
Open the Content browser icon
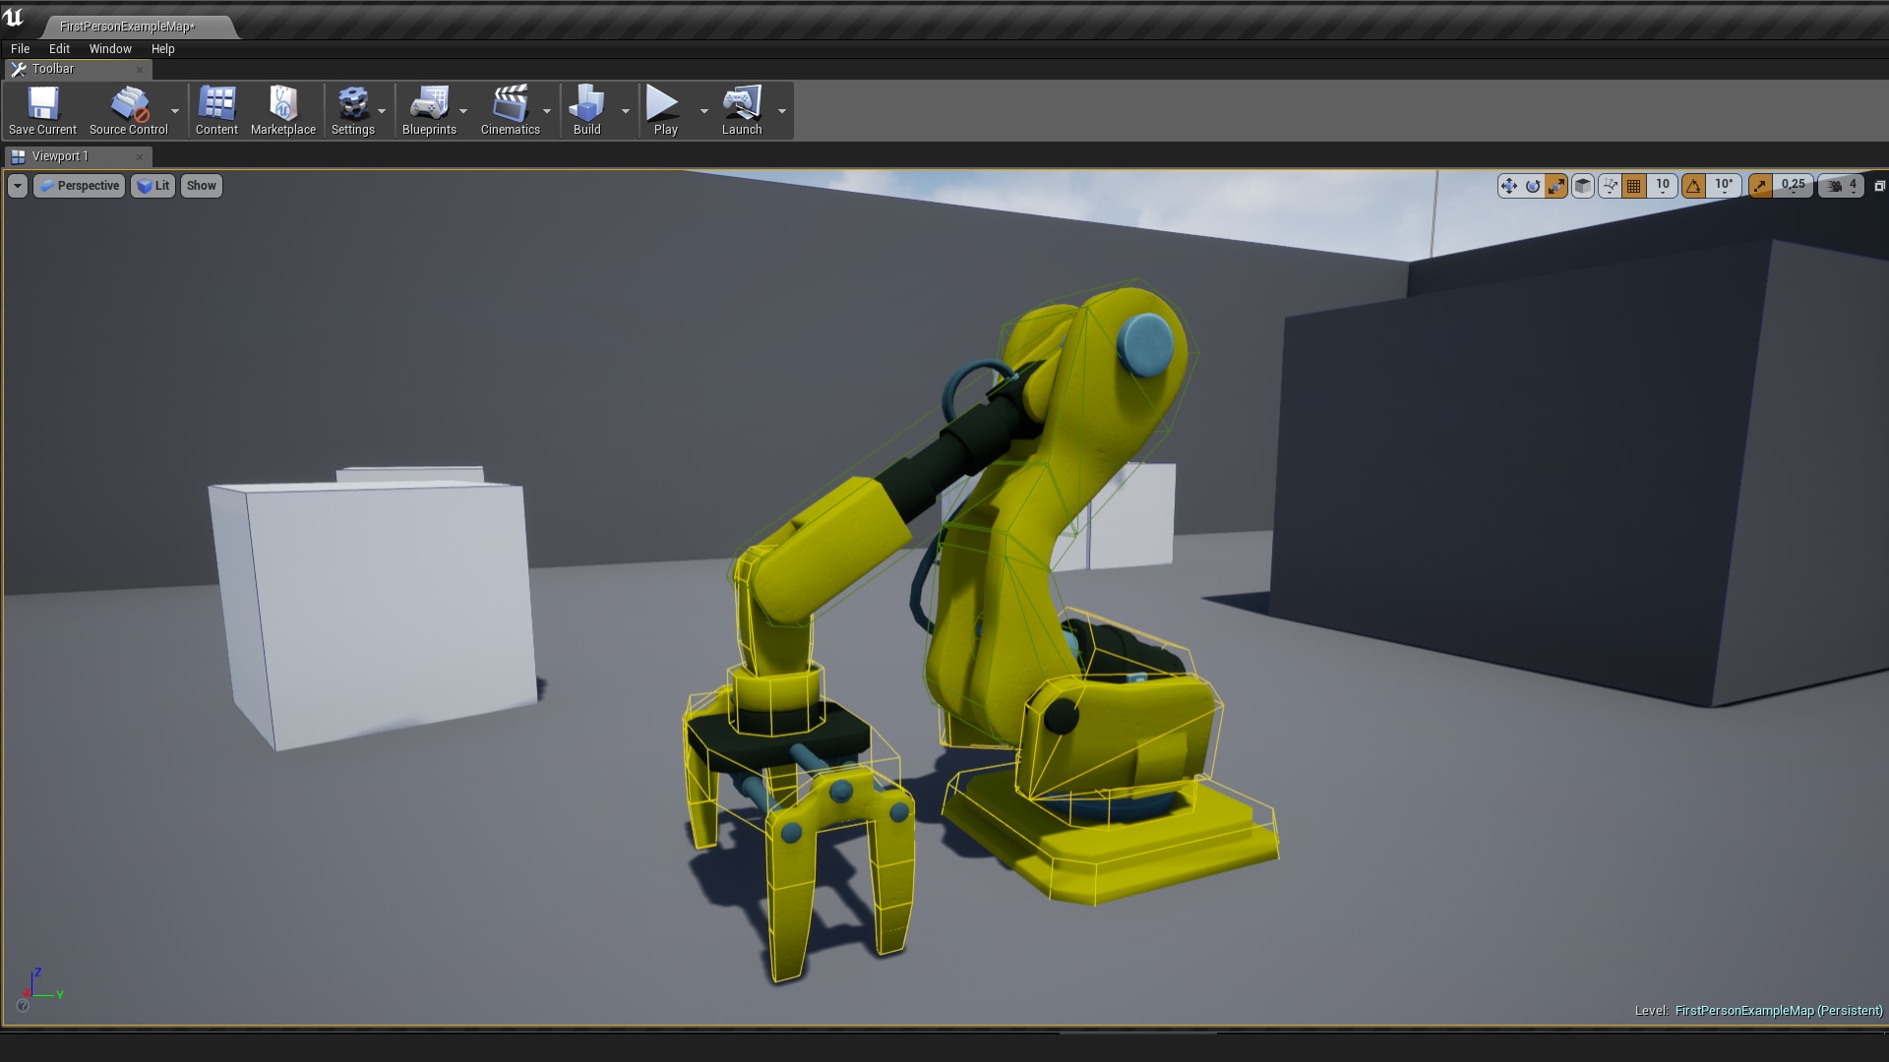216,103
